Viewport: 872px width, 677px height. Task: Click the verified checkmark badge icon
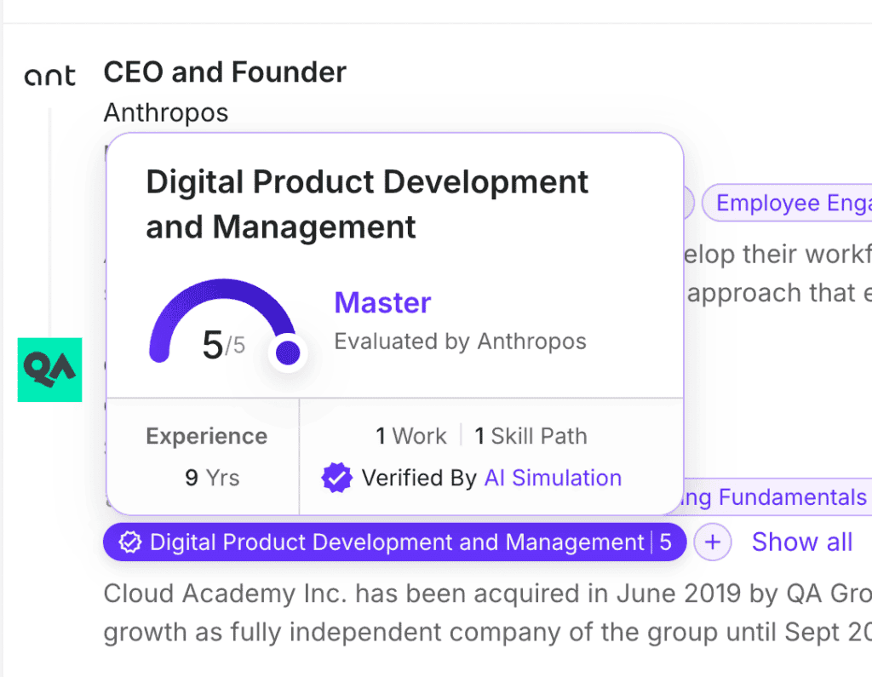[336, 478]
